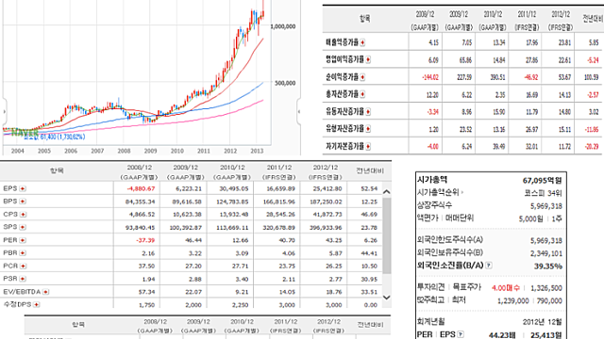Open the CPS row plus icon
Viewport: 604px width, 339px height.
[x=23, y=214]
